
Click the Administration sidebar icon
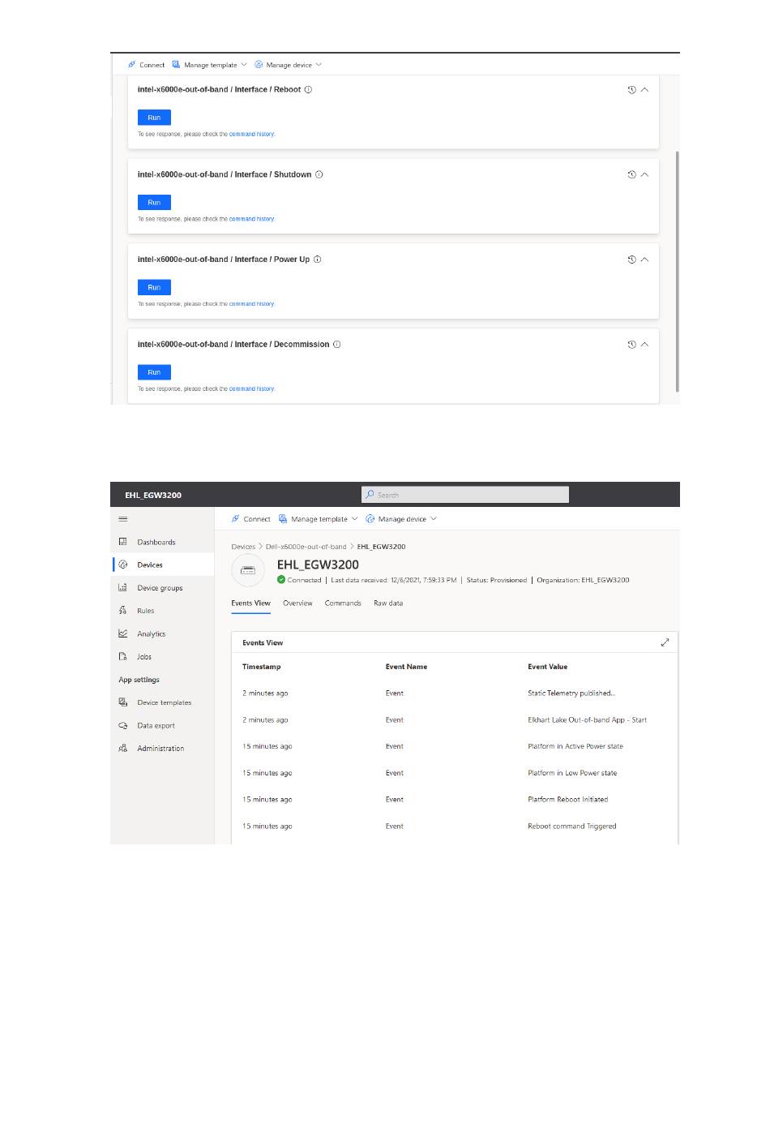point(123,749)
